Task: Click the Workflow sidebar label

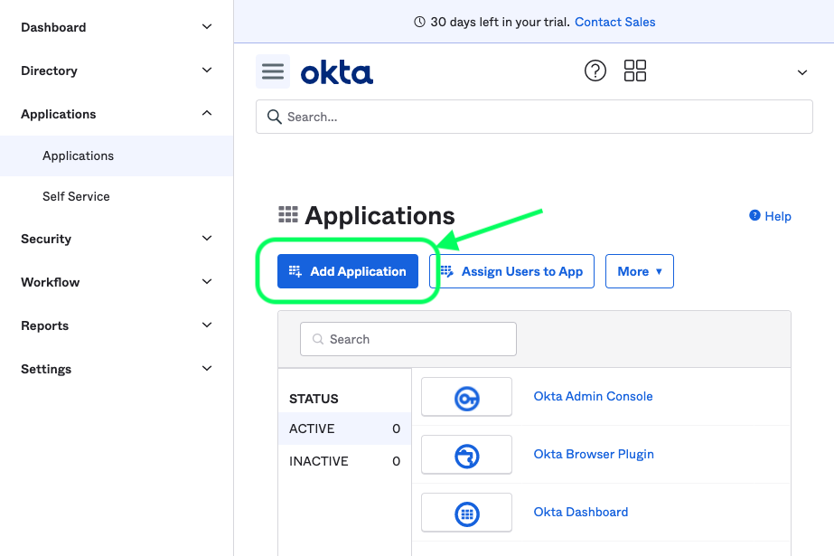Action: (50, 282)
